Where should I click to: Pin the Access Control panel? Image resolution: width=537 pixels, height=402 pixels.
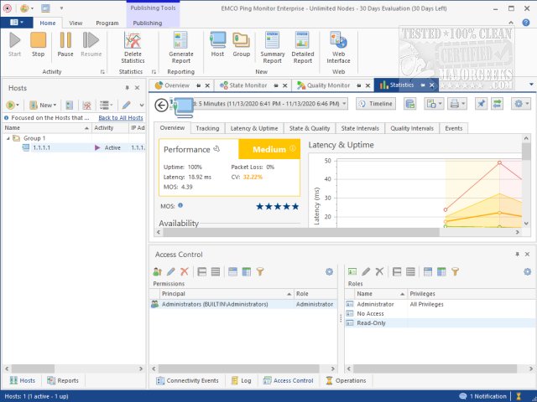[518, 253]
